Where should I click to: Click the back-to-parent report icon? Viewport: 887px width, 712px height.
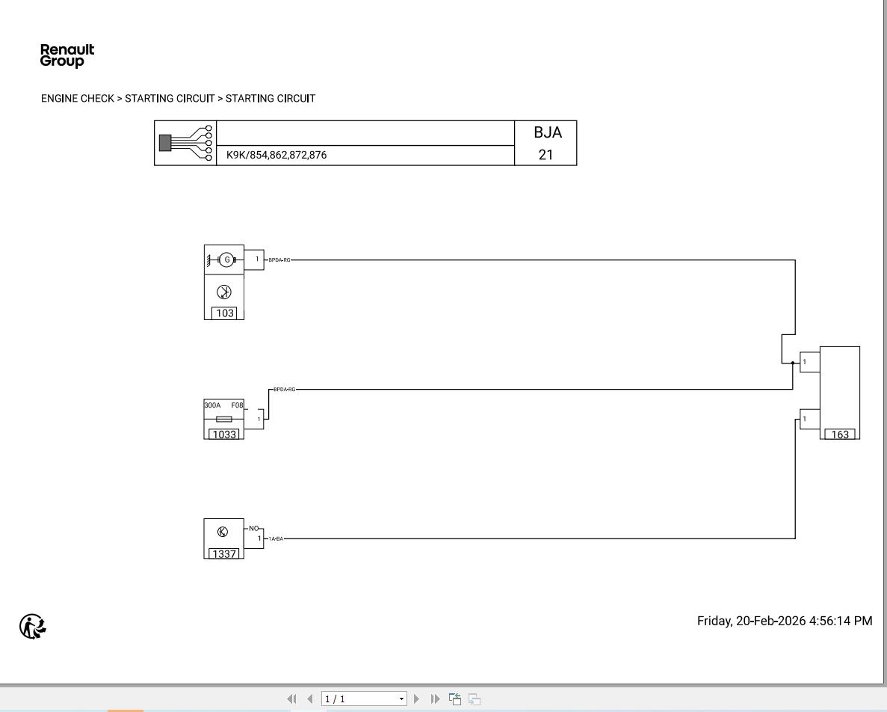pos(455,699)
